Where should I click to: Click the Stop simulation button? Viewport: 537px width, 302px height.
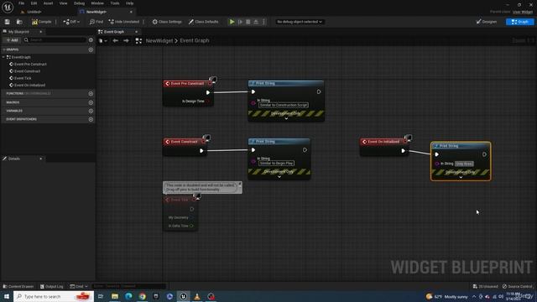coord(248,22)
